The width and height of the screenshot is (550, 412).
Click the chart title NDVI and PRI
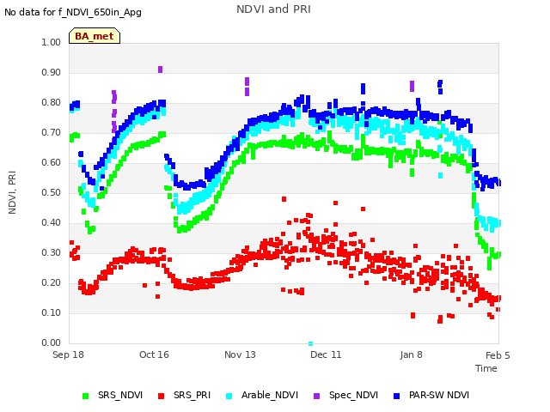click(x=273, y=9)
